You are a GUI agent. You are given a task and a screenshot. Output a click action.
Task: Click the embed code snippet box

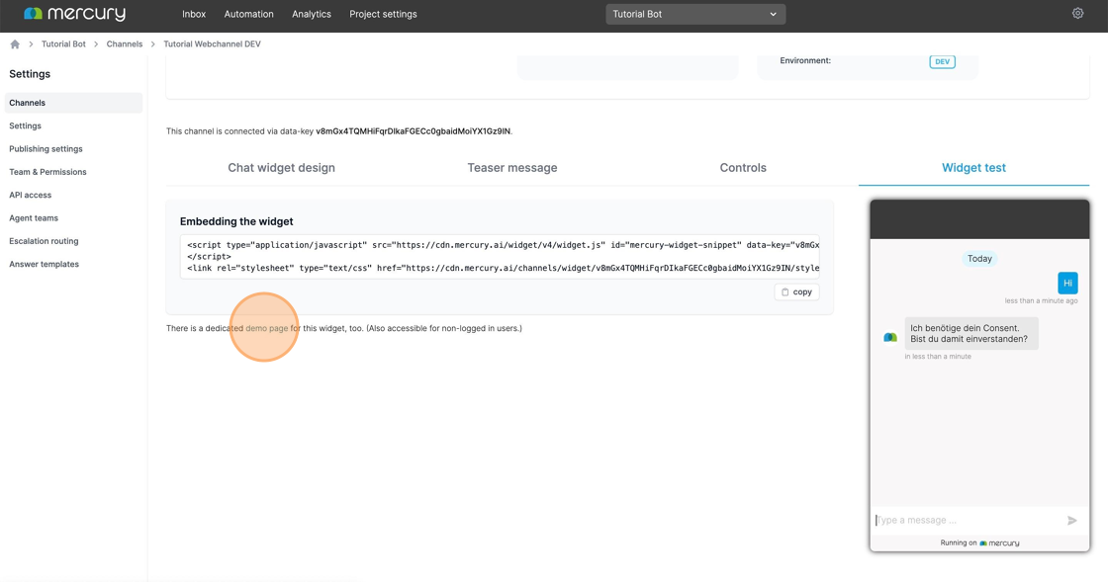pyautogui.click(x=500, y=257)
